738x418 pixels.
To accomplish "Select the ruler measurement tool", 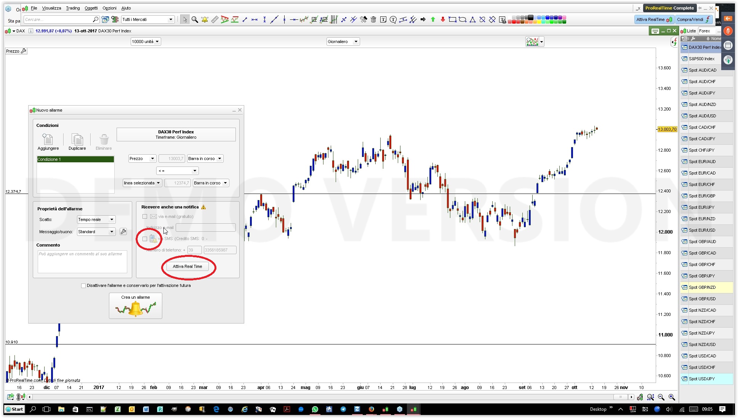I will tap(215, 19).
